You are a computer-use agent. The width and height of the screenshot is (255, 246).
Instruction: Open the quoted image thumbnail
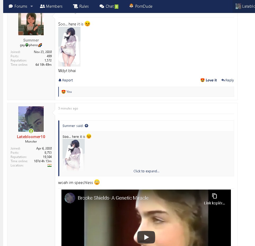(74, 155)
